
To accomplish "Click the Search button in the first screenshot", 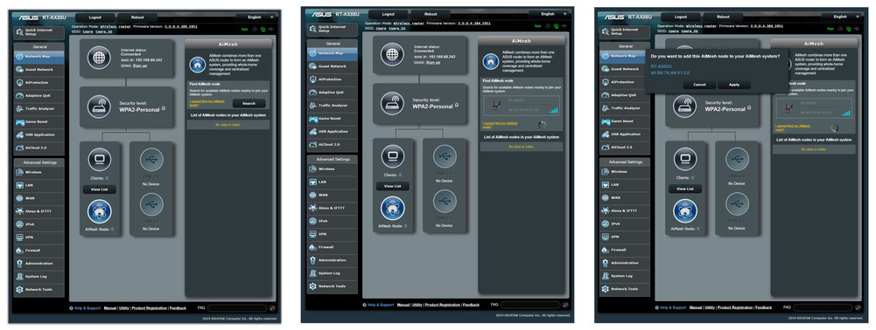I will coord(249,103).
